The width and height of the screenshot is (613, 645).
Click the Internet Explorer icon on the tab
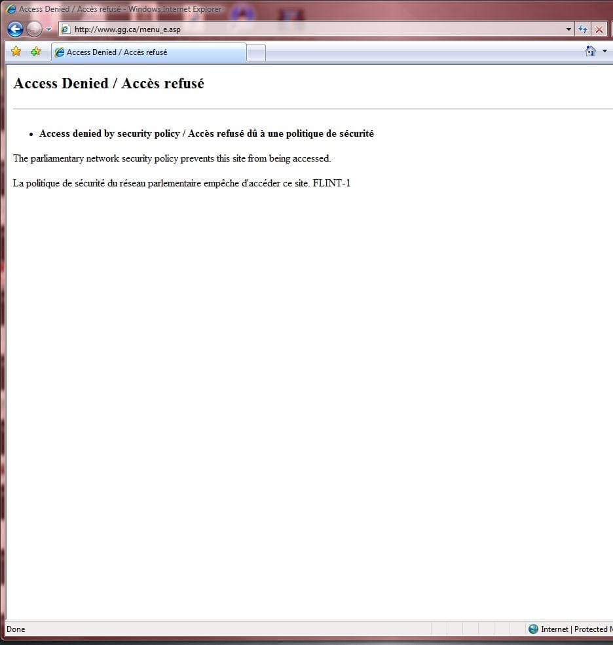click(x=60, y=52)
